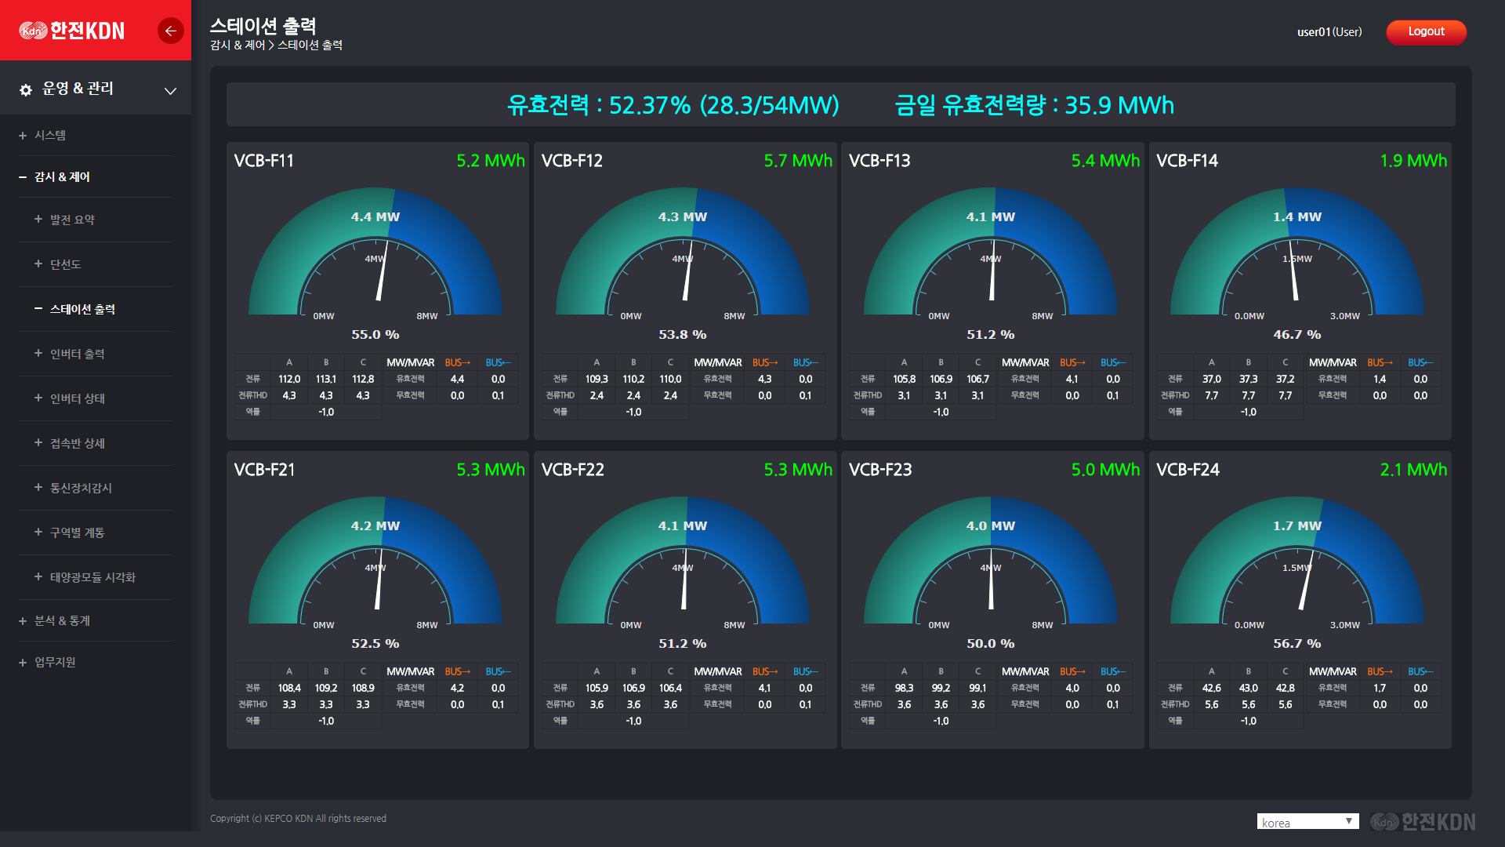
Task: Click the VCB-F24 panel title
Action: click(x=1188, y=470)
